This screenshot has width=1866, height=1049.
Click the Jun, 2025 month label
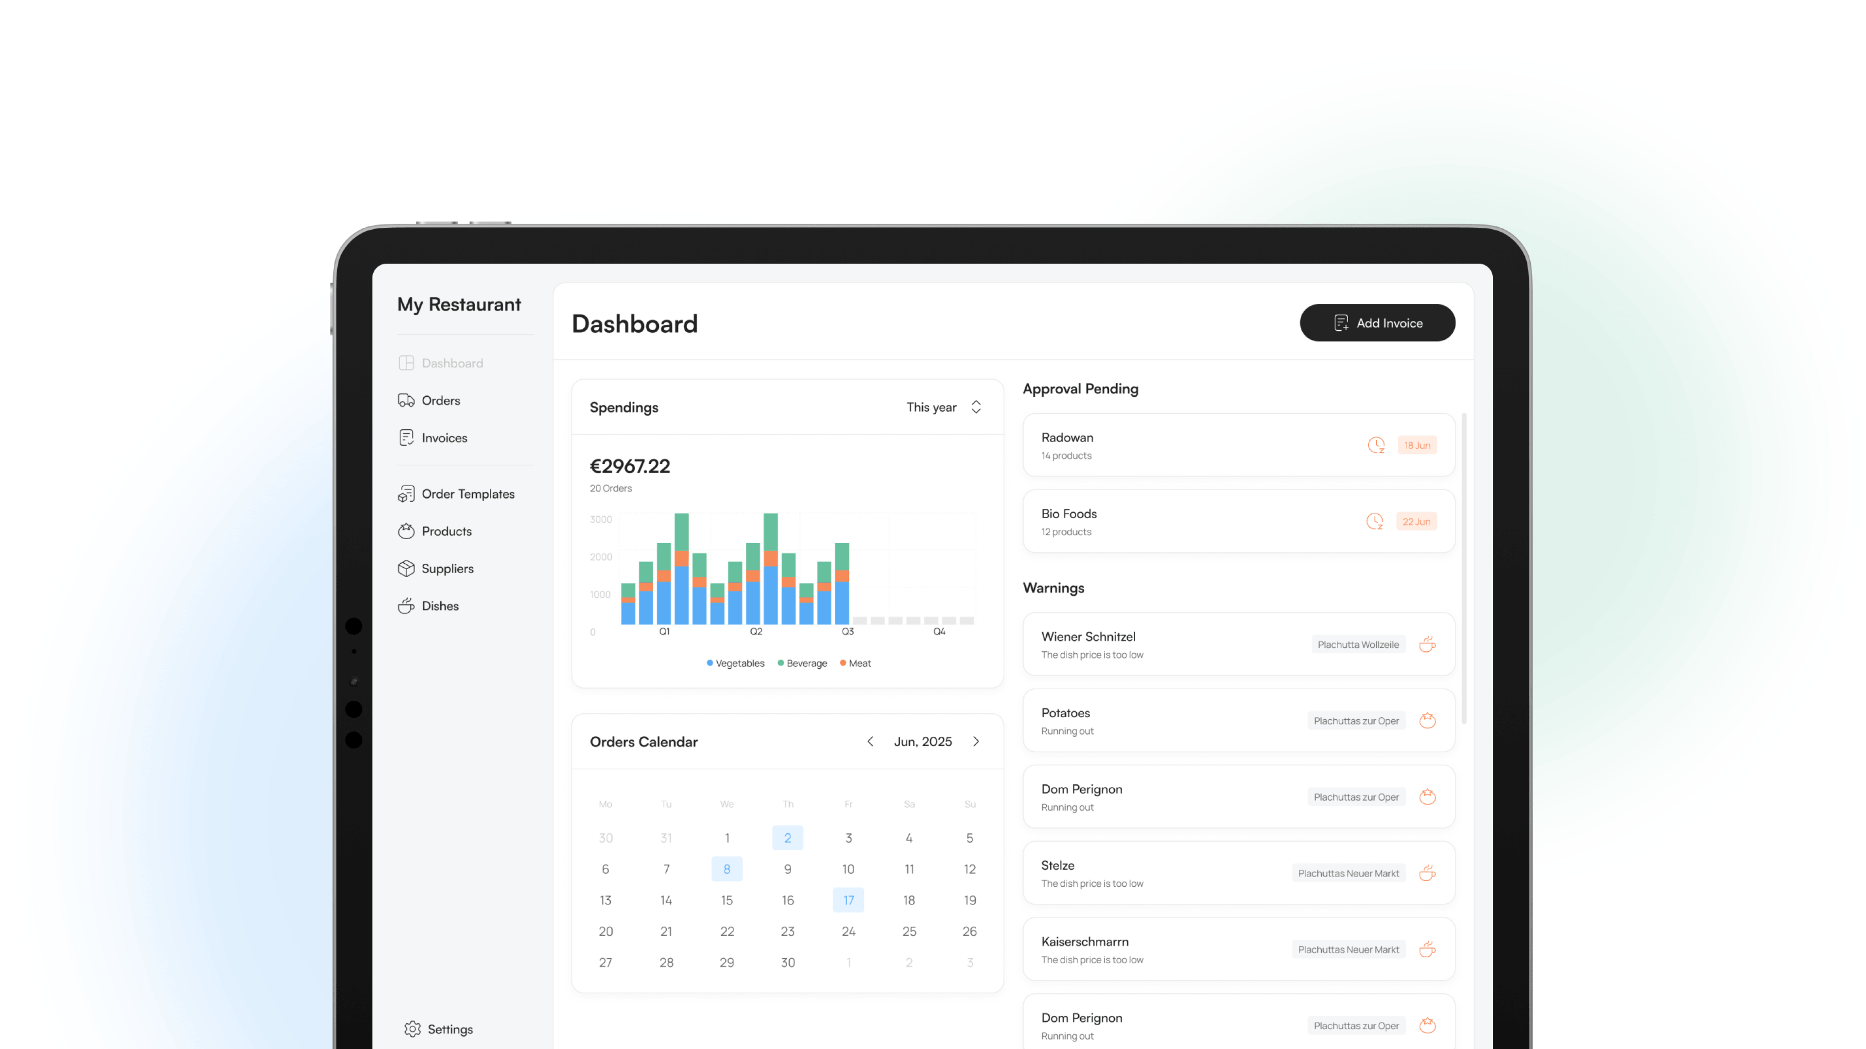point(923,741)
